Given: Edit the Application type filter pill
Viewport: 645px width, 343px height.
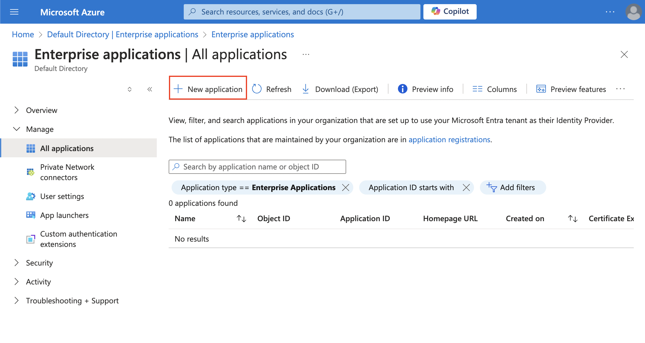Looking at the screenshot, I should tap(258, 187).
